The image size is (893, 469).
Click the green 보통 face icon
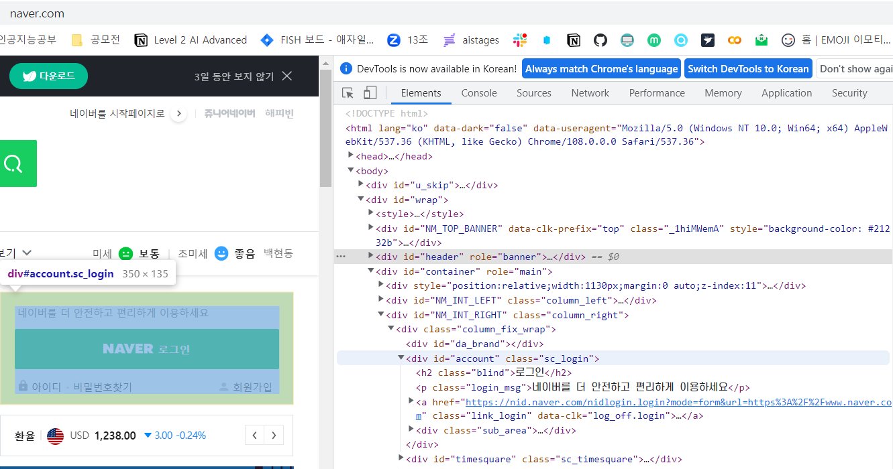click(125, 253)
